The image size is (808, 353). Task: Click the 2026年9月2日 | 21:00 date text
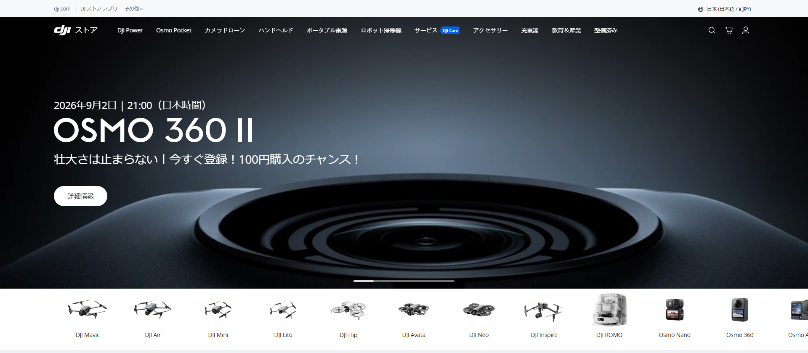(130, 105)
